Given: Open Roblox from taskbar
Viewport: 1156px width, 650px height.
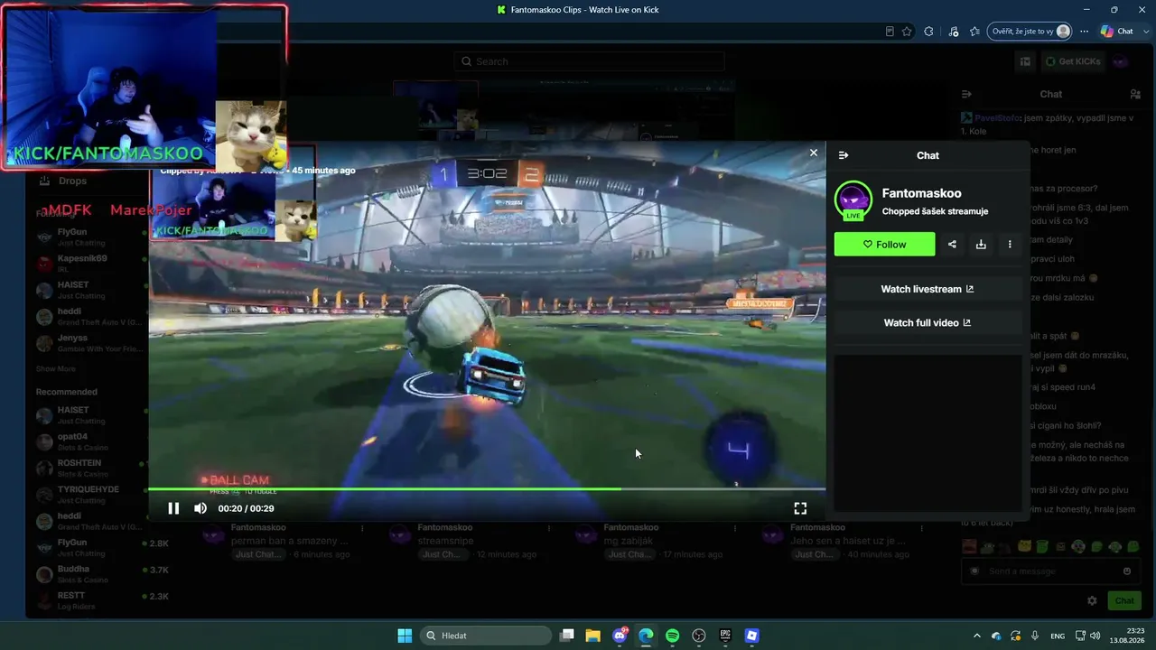Looking at the screenshot, I should click(751, 636).
